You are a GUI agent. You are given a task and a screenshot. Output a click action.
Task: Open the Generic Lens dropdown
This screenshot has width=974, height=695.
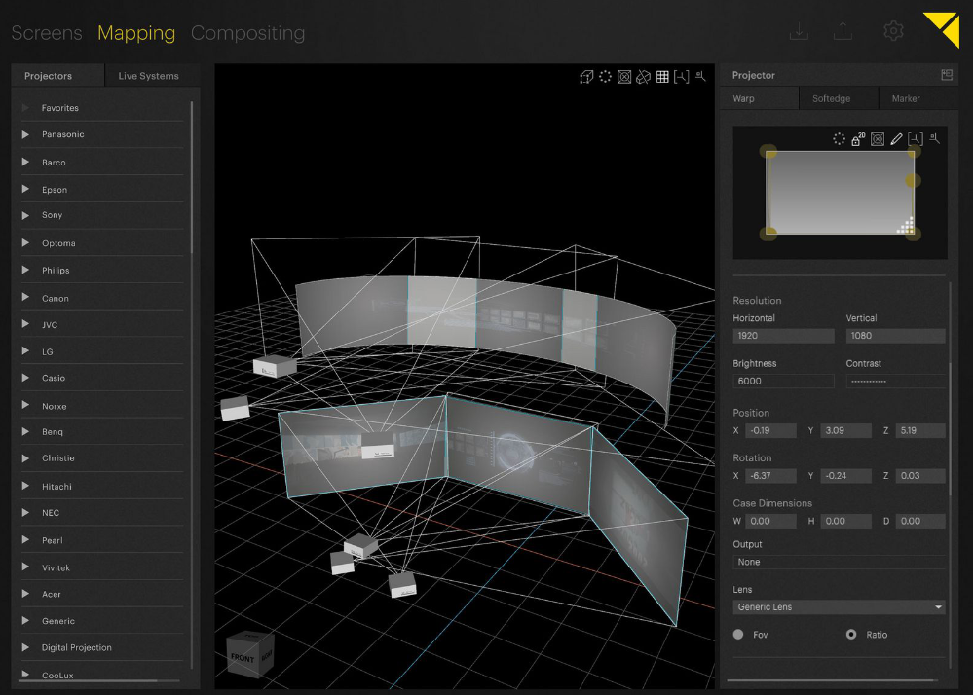839,607
